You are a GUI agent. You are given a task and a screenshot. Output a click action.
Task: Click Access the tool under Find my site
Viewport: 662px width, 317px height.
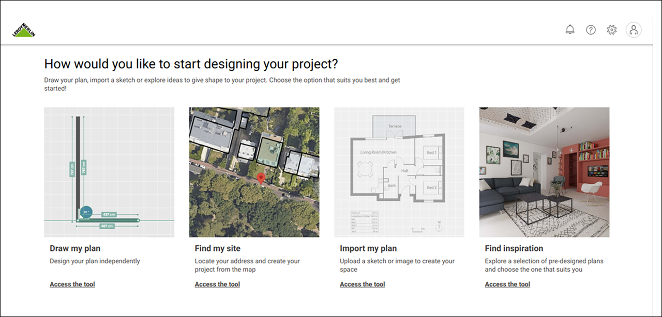coord(217,284)
